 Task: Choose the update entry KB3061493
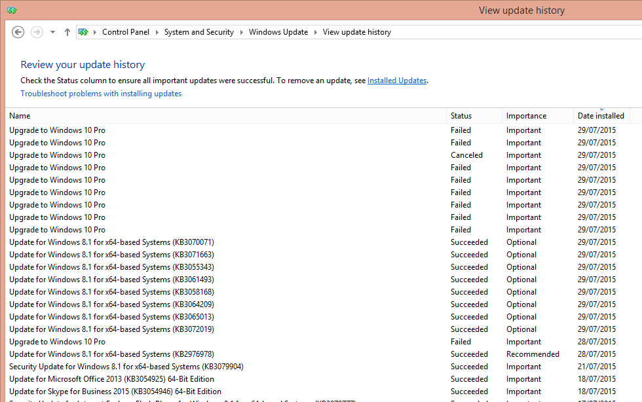[x=317, y=280]
